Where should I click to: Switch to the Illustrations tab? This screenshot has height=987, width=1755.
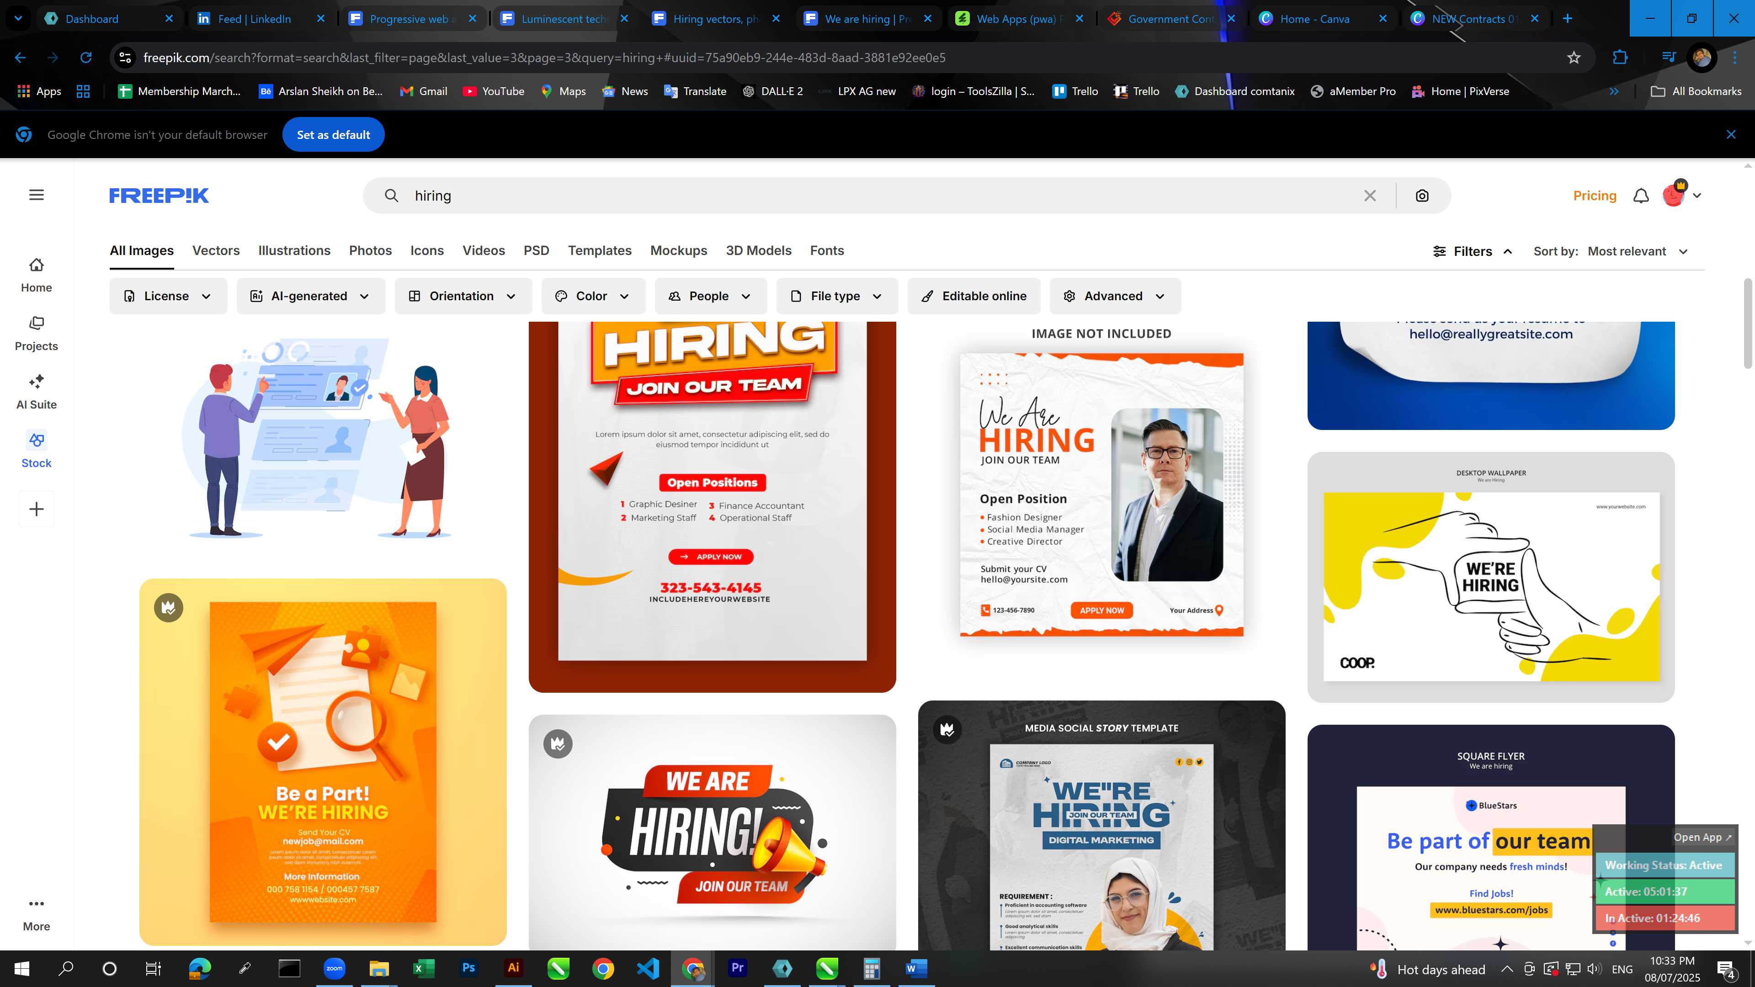tap(294, 251)
